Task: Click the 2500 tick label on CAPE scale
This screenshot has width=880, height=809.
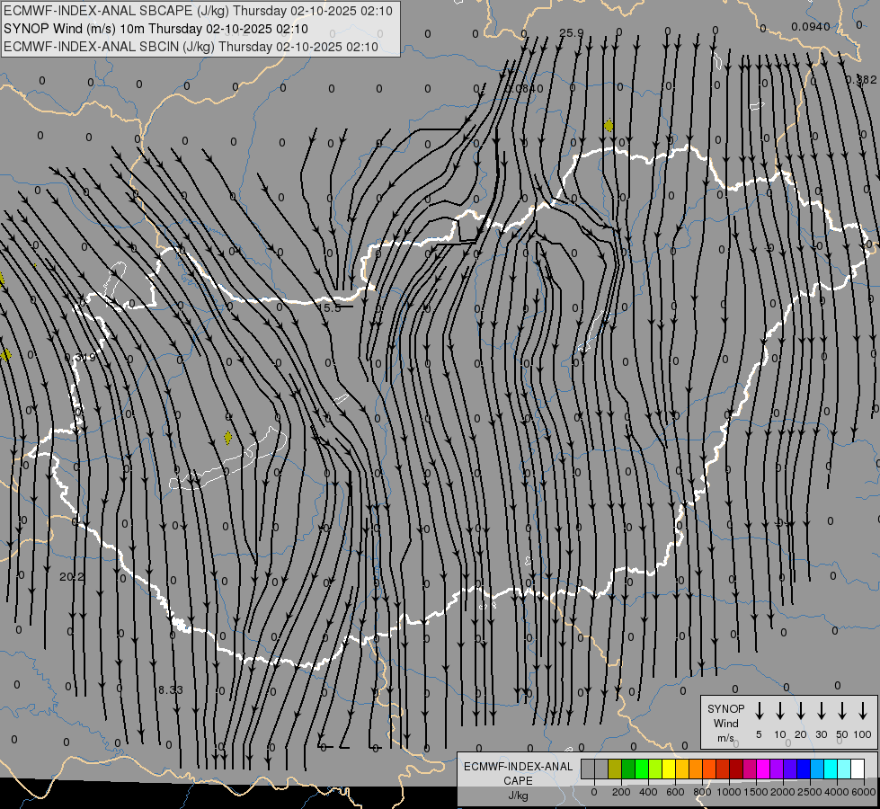Action: (810, 792)
